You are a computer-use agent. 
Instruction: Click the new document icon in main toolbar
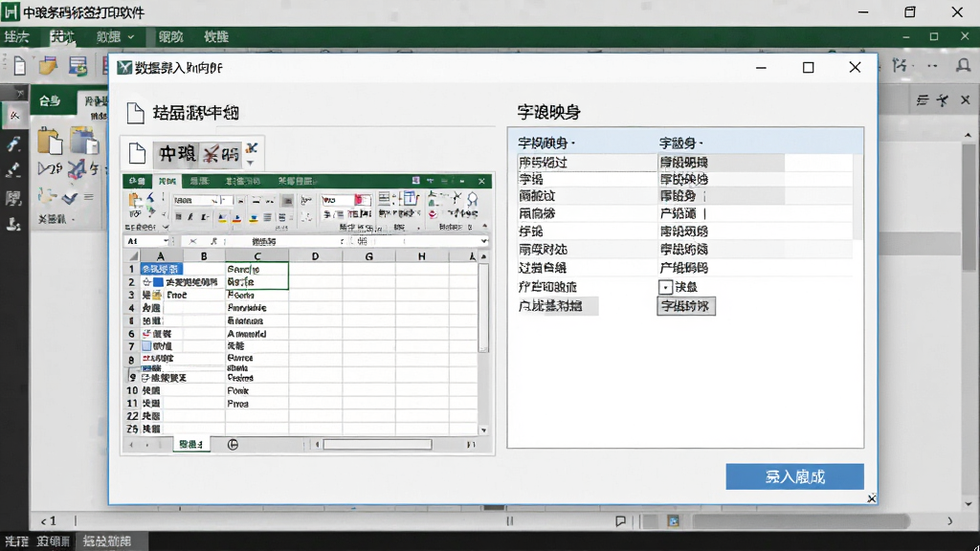click(x=19, y=66)
